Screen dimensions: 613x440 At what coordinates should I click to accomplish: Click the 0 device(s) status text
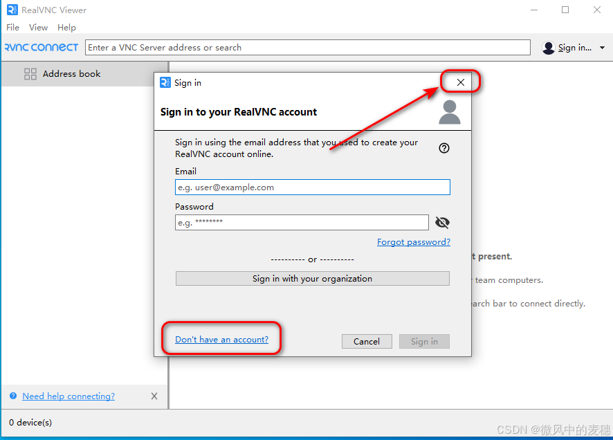coord(30,423)
